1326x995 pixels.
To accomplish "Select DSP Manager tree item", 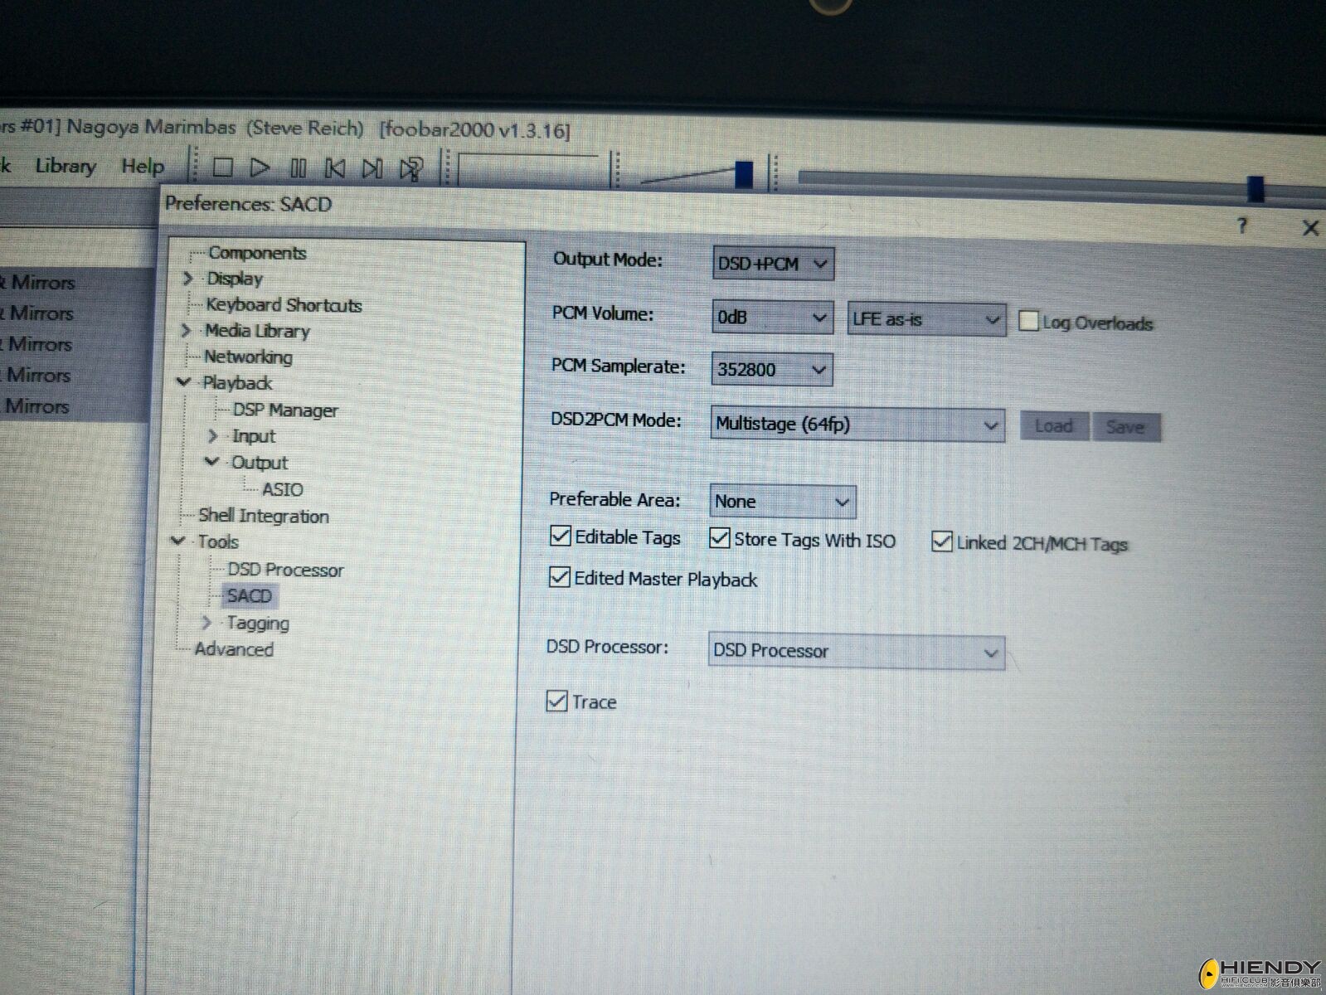I will pos(285,410).
